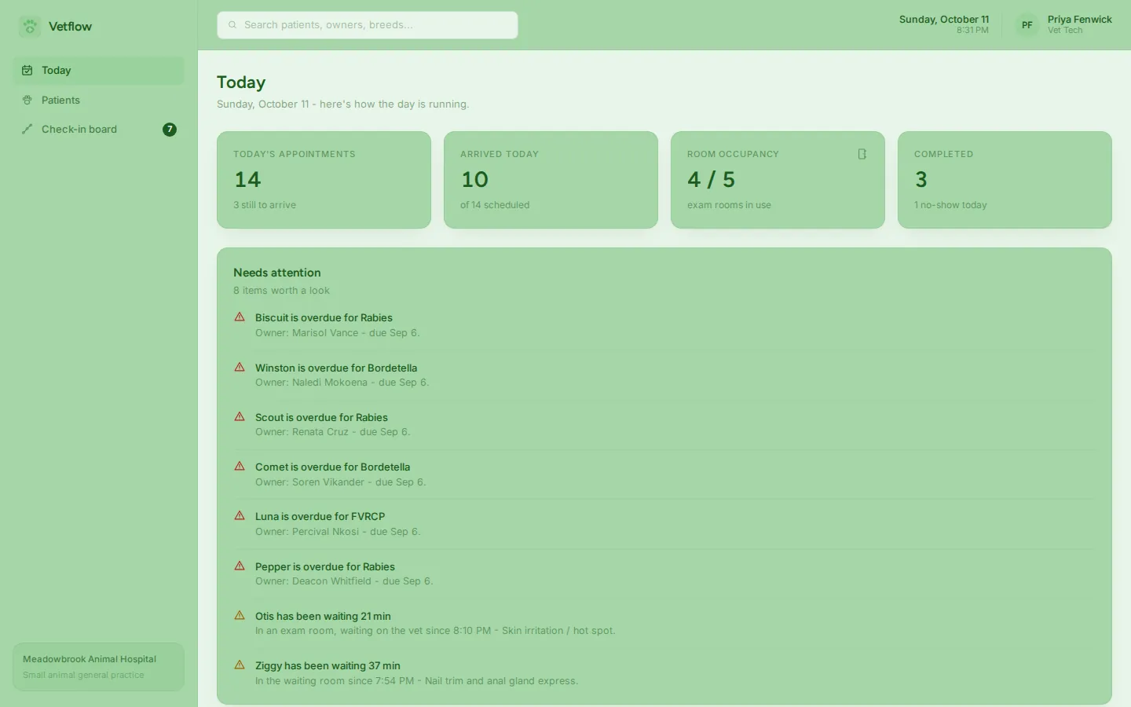Image resolution: width=1131 pixels, height=707 pixels.
Task: Click the Vetflow paw logo icon
Action: pyautogui.click(x=30, y=27)
